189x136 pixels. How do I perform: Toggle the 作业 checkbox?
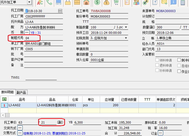(x=179, y=71)
